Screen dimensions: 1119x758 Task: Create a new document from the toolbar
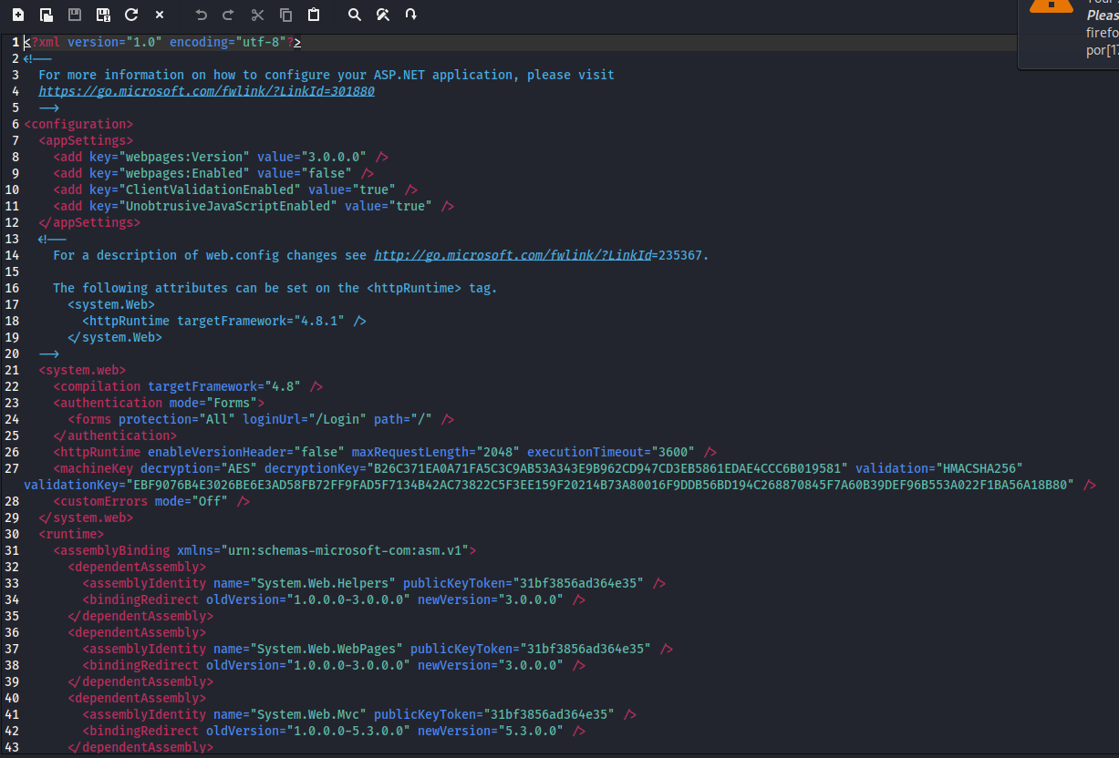pyautogui.click(x=18, y=15)
